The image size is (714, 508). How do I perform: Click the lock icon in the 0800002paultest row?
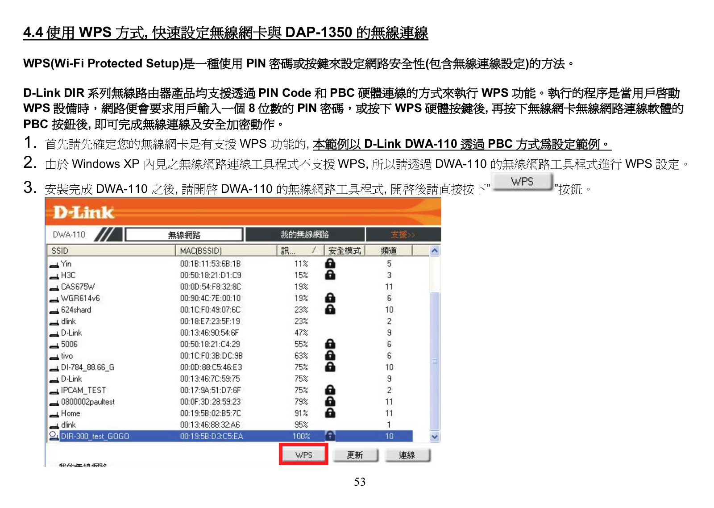pyautogui.click(x=330, y=401)
